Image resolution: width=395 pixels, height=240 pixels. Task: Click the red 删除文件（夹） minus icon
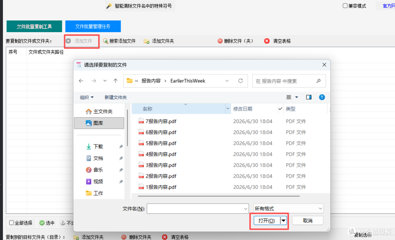click(x=220, y=41)
